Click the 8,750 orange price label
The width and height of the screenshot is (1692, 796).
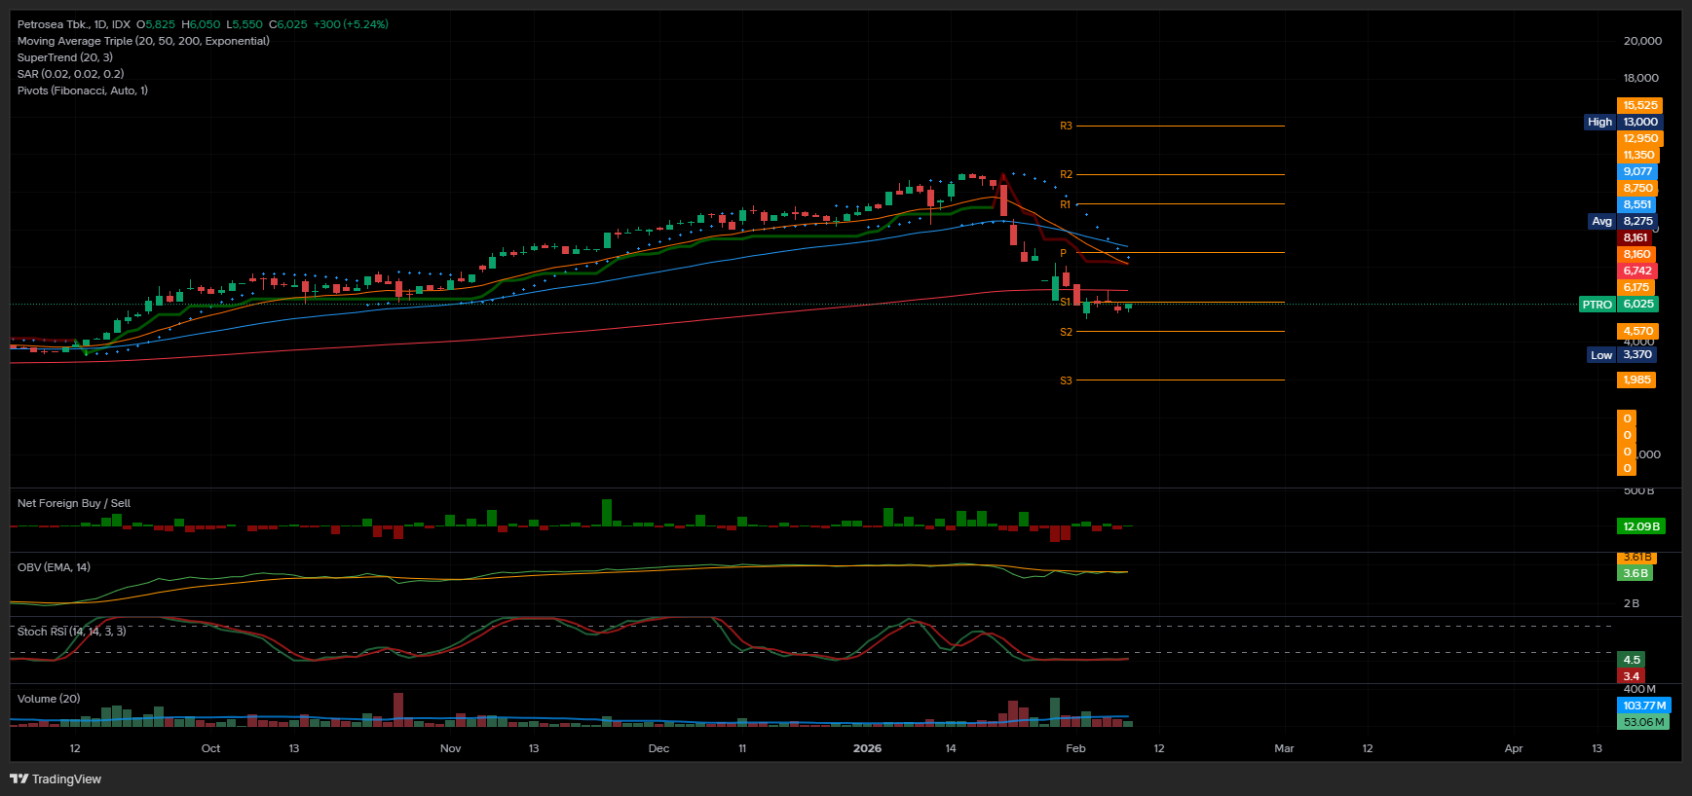pos(1637,188)
